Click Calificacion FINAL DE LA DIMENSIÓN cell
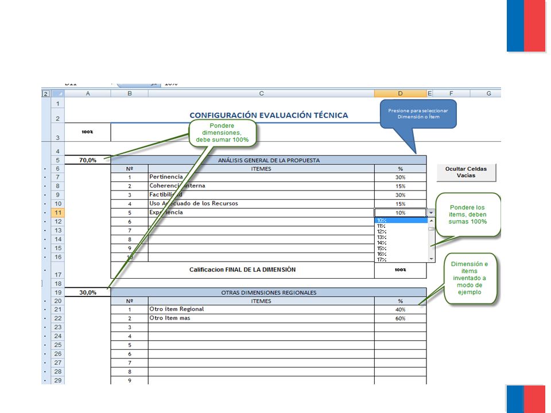Viewport: 551px width, 413px height. point(242,270)
